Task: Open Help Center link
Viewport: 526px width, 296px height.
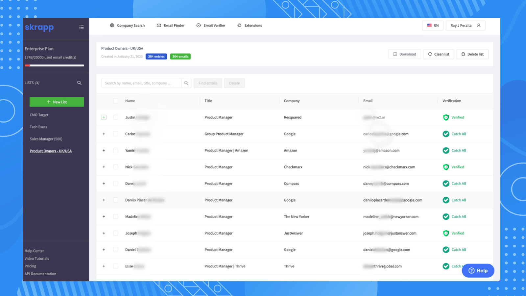Action: [x=34, y=251]
